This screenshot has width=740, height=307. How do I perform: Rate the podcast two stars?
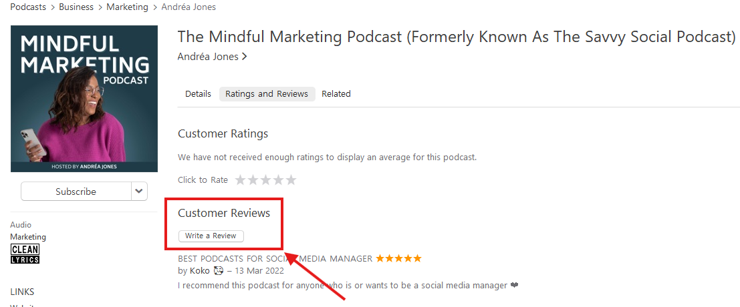pos(253,180)
